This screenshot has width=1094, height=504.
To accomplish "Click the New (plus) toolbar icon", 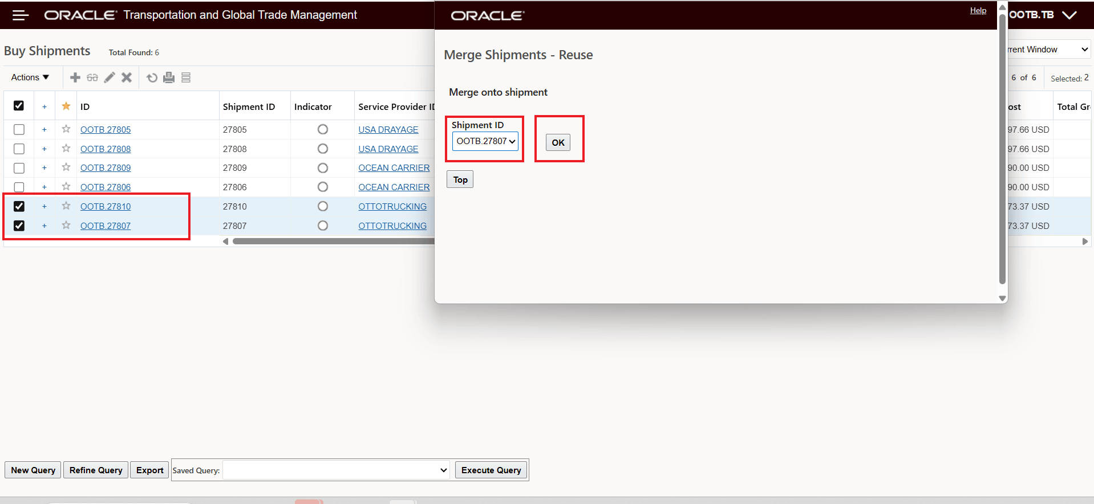I will [75, 77].
